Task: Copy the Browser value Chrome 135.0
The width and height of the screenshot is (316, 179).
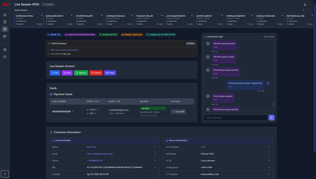Action: click(269, 154)
